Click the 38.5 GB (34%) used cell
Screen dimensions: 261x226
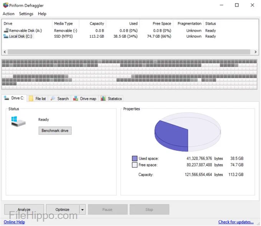pos(126,36)
